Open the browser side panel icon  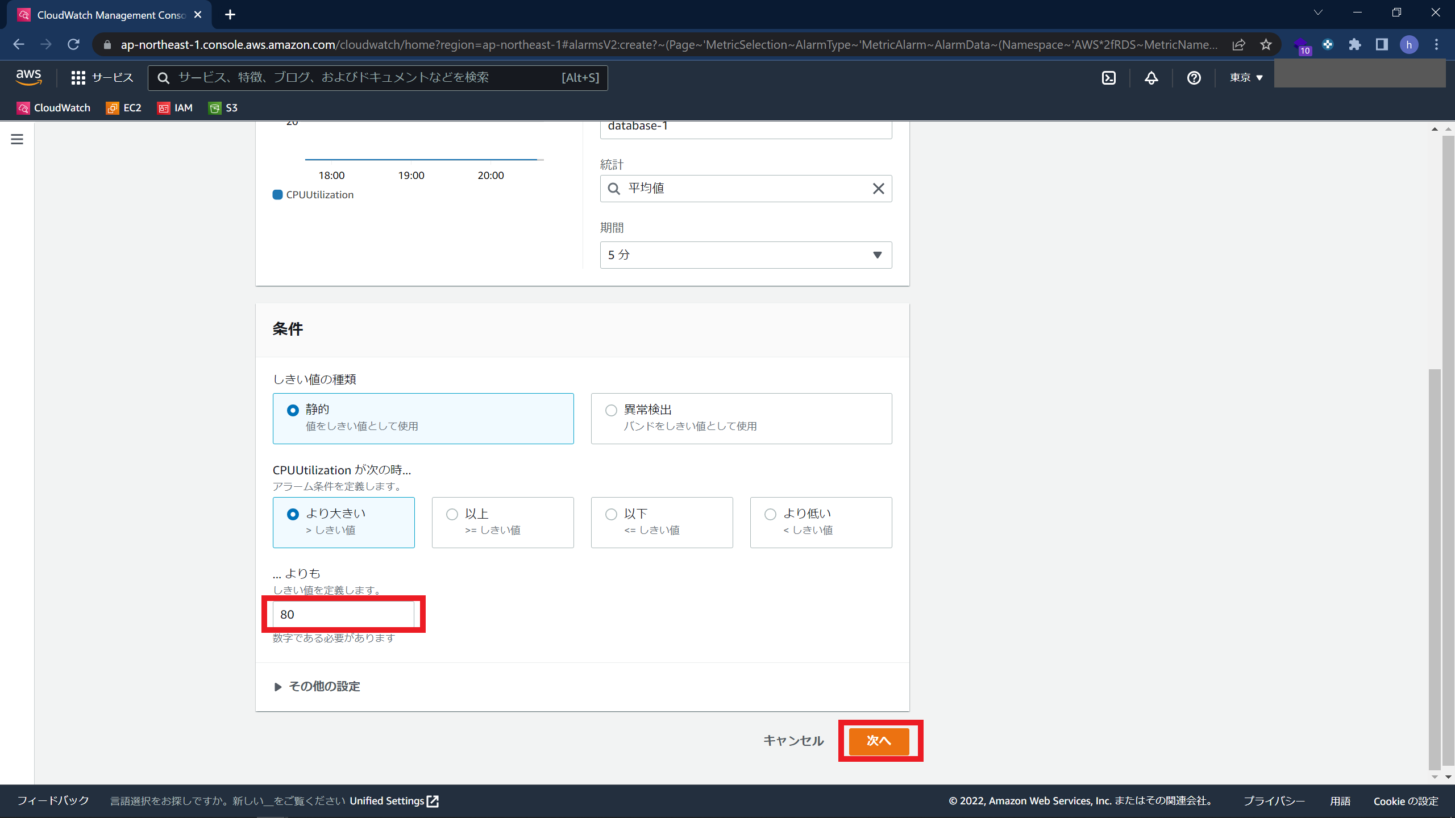pos(1382,44)
